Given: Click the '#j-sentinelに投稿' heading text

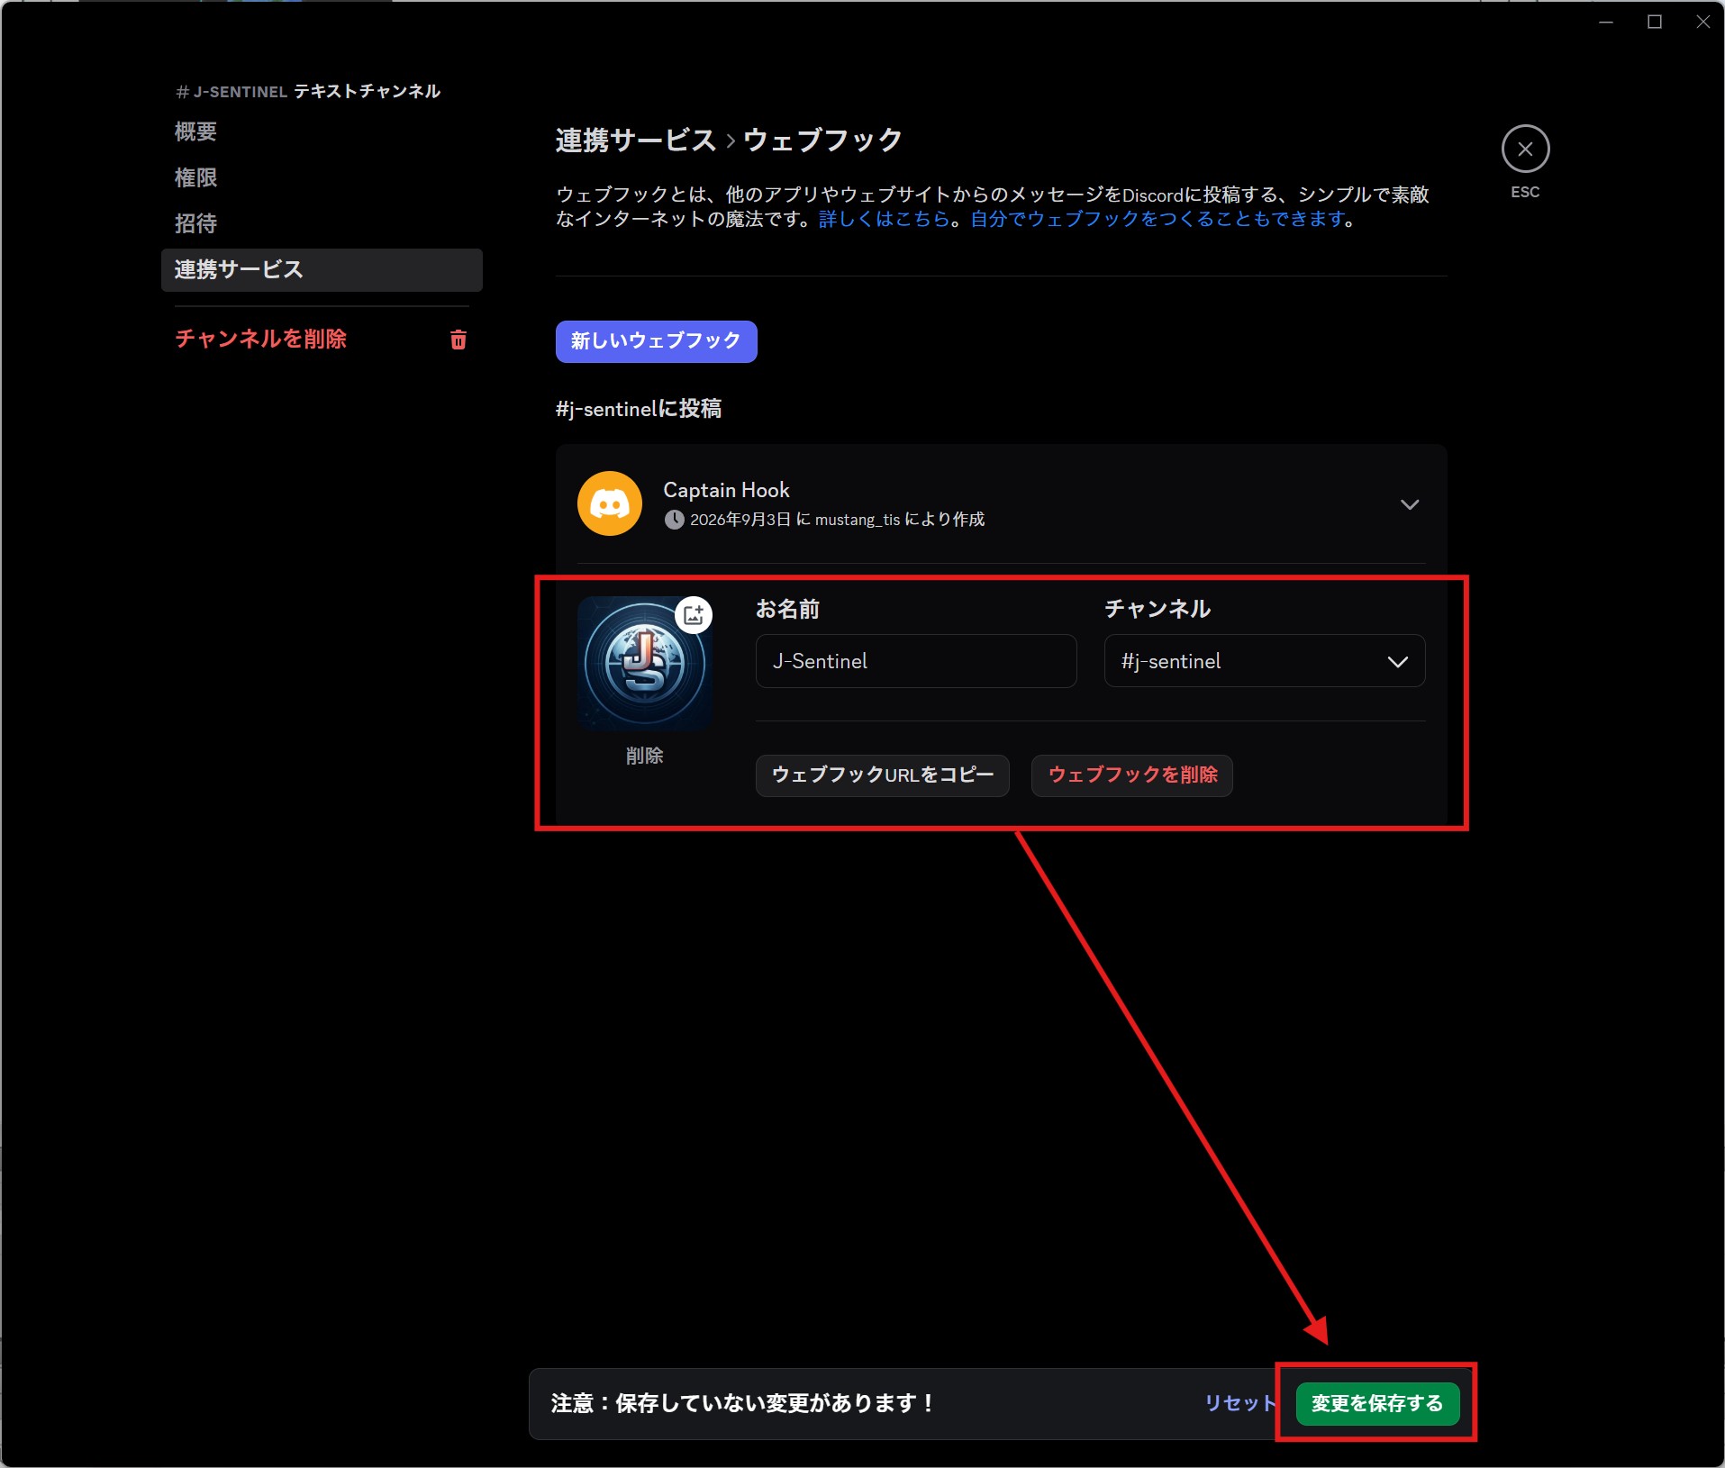Looking at the screenshot, I should click(639, 409).
